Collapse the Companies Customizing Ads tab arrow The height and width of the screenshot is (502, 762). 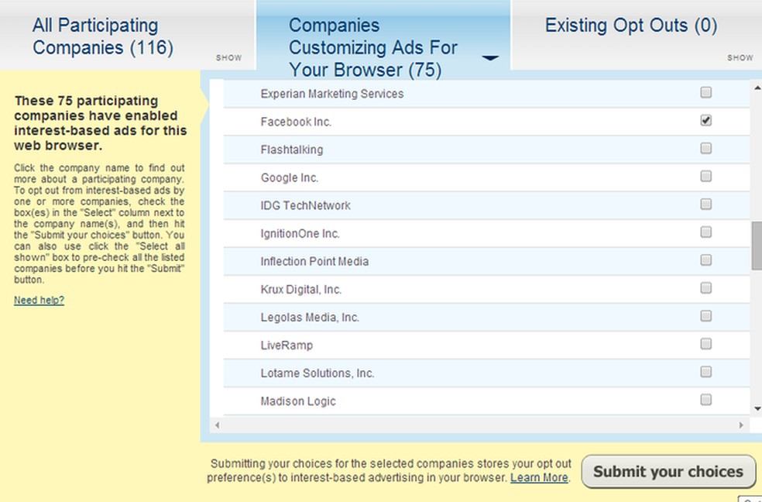click(x=490, y=58)
